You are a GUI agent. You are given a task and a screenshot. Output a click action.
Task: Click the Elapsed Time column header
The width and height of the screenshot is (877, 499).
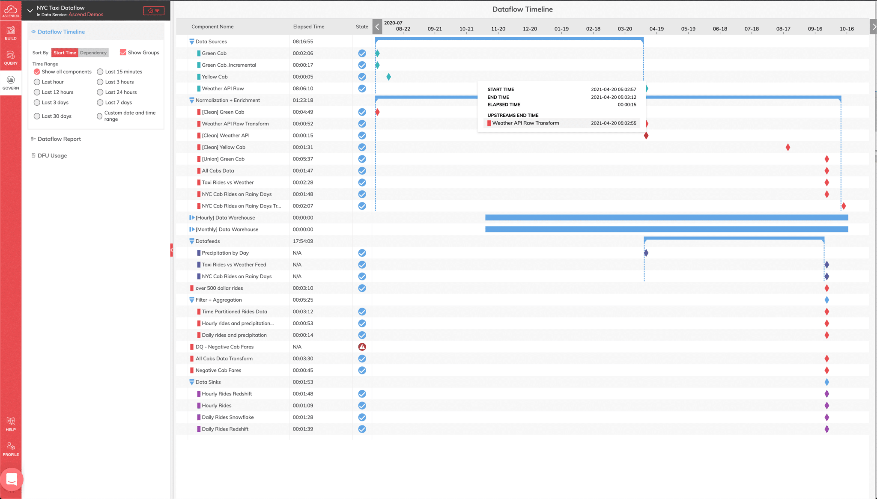[x=309, y=27]
